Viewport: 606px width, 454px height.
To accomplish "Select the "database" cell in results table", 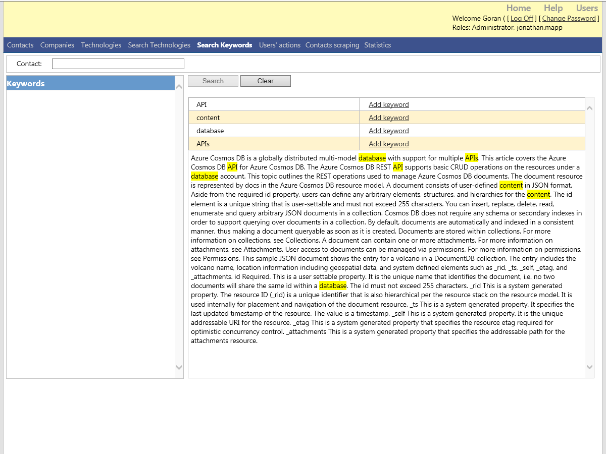I will [274, 131].
